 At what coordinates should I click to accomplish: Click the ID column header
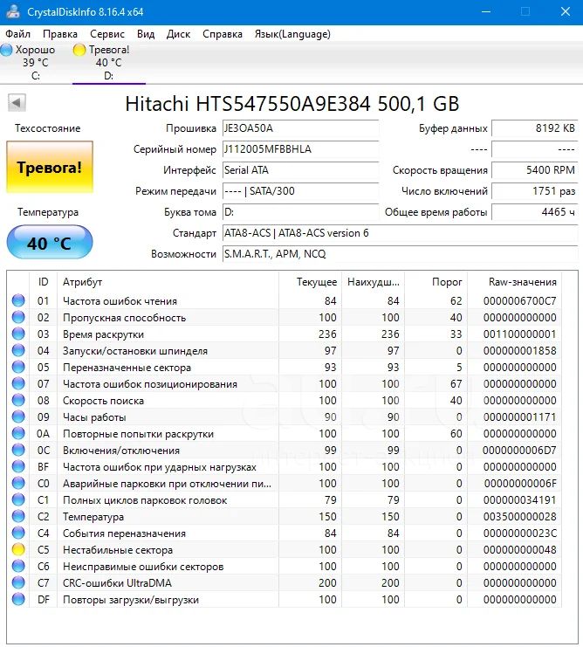(x=44, y=282)
